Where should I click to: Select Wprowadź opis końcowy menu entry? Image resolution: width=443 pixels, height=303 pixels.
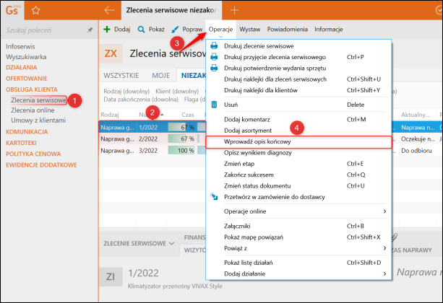point(299,142)
